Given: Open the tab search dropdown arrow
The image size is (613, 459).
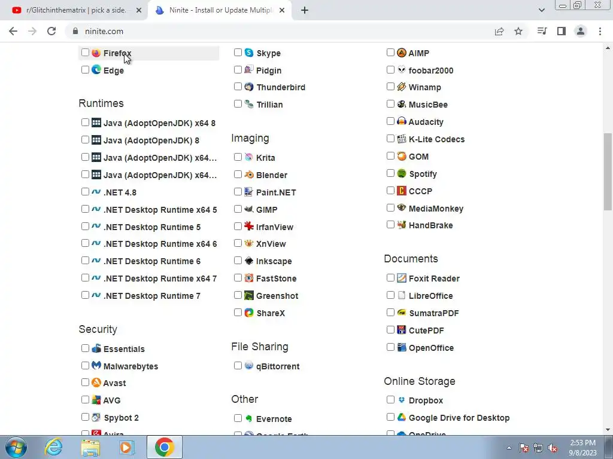Looking at the screenshot, I should pos(541,10).
